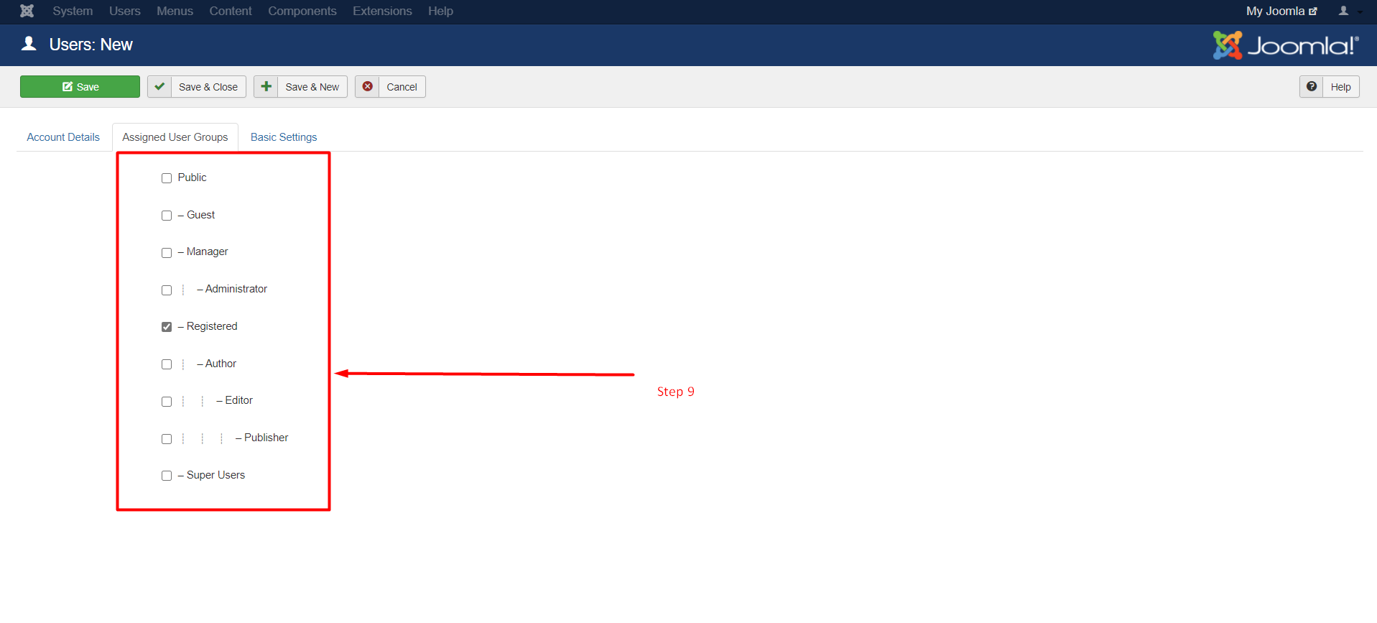Open the Help menu in top bar

(440, 11)
